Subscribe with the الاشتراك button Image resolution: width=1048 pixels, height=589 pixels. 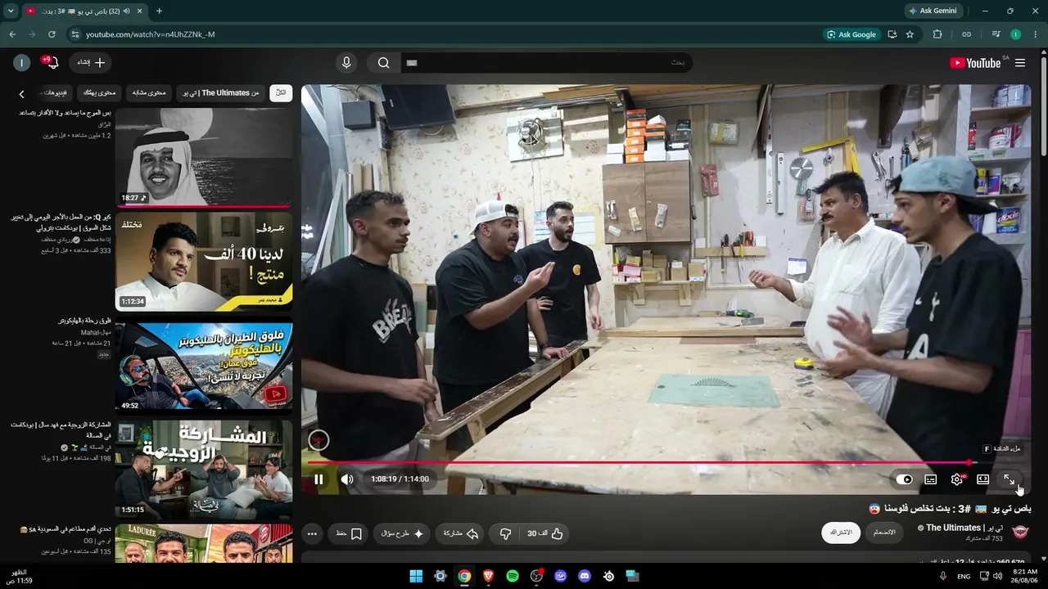[x=841, y=533]
